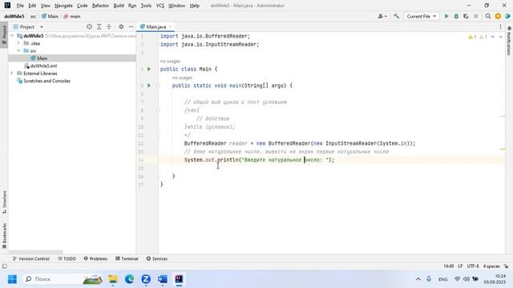Fold the block comment at line 8

tap(159, 110)
